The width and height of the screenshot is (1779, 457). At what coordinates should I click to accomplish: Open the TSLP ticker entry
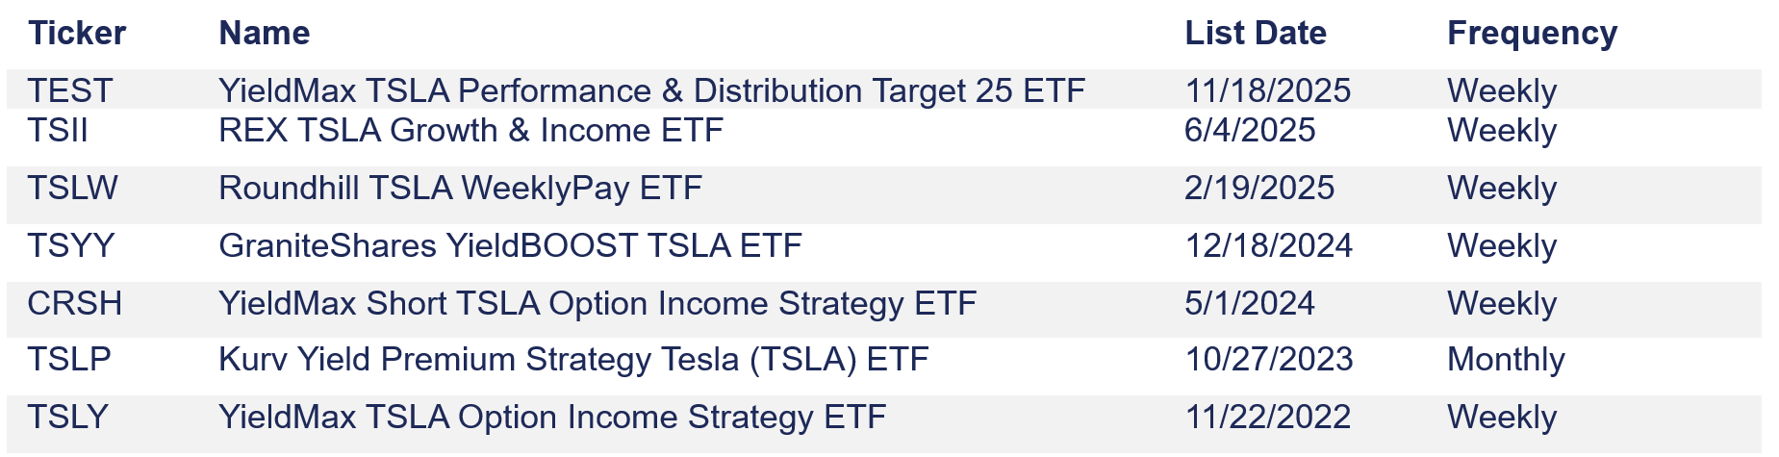coord(69,360)
